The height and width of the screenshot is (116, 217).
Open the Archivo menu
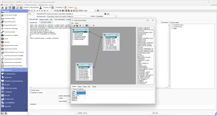click(6, 5)
